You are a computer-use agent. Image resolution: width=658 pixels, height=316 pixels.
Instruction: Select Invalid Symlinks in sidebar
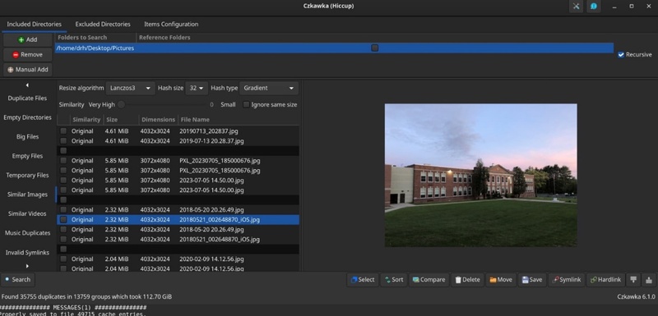pos(27,253)
